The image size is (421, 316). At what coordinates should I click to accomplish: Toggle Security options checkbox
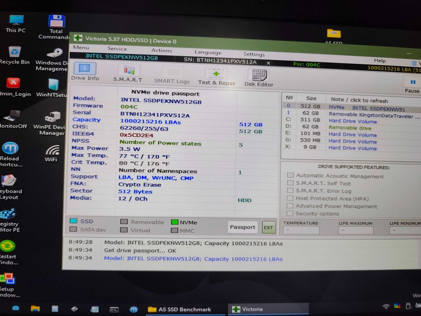coord(289,214)
